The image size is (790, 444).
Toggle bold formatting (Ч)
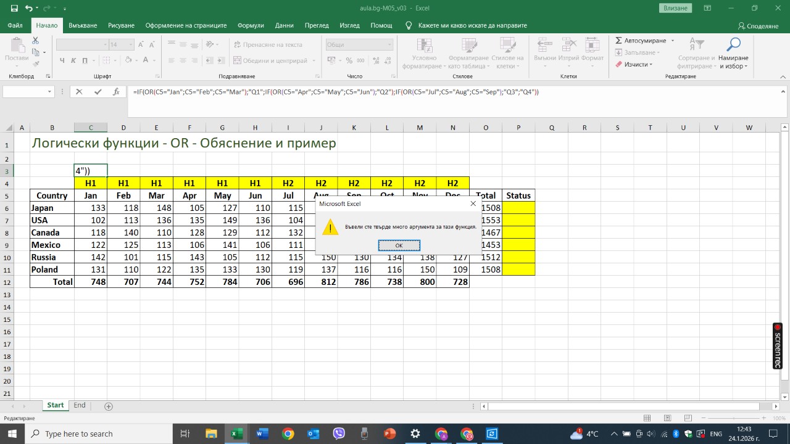[x=62, y=60]
